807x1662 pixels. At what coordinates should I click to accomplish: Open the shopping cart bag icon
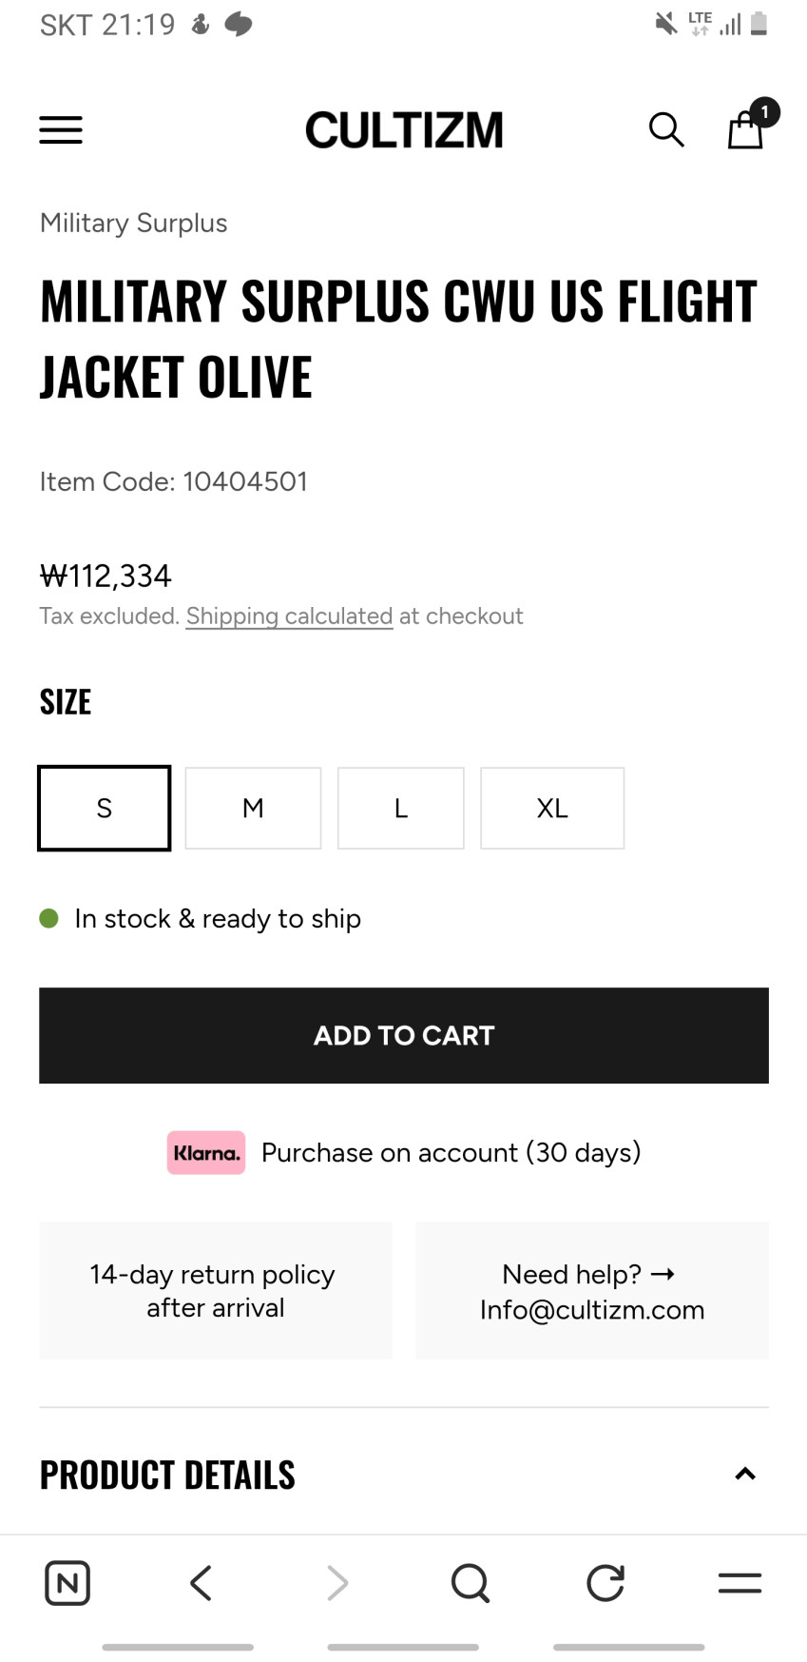[746, 129]
